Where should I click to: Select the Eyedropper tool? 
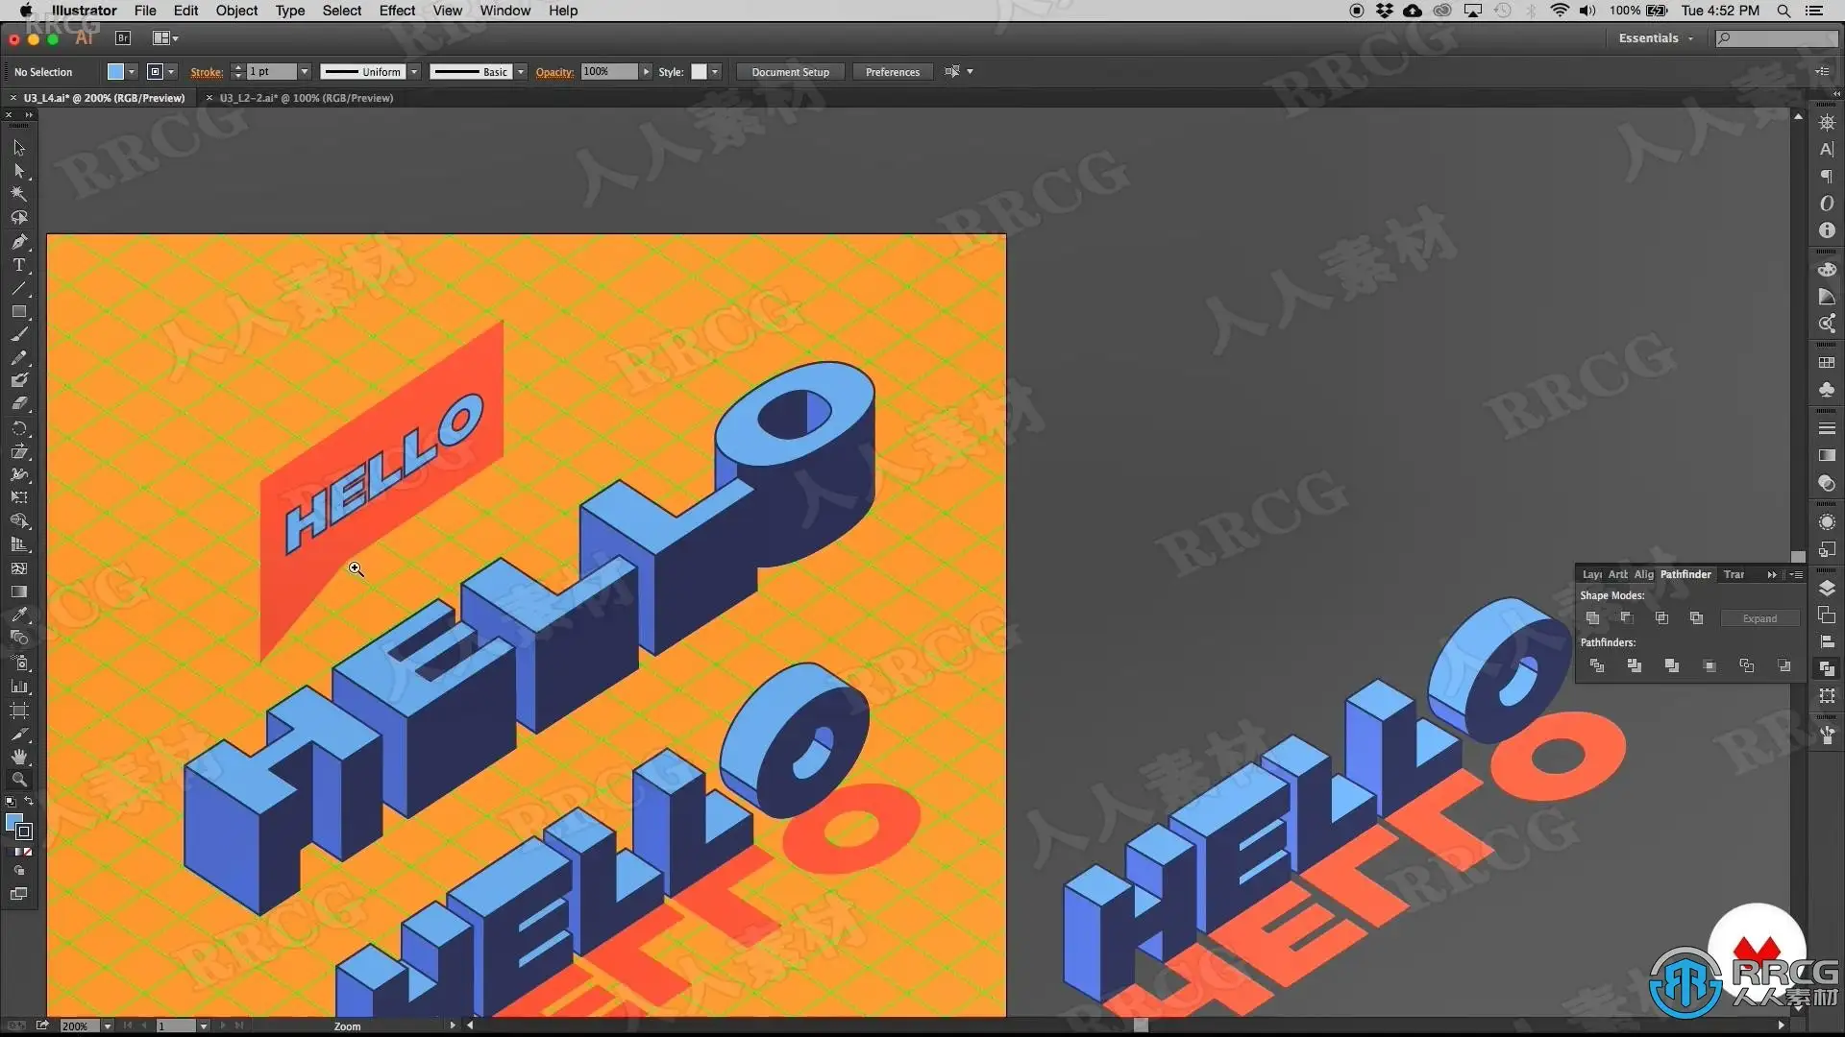pyautogui.click(x=19, y=615)
